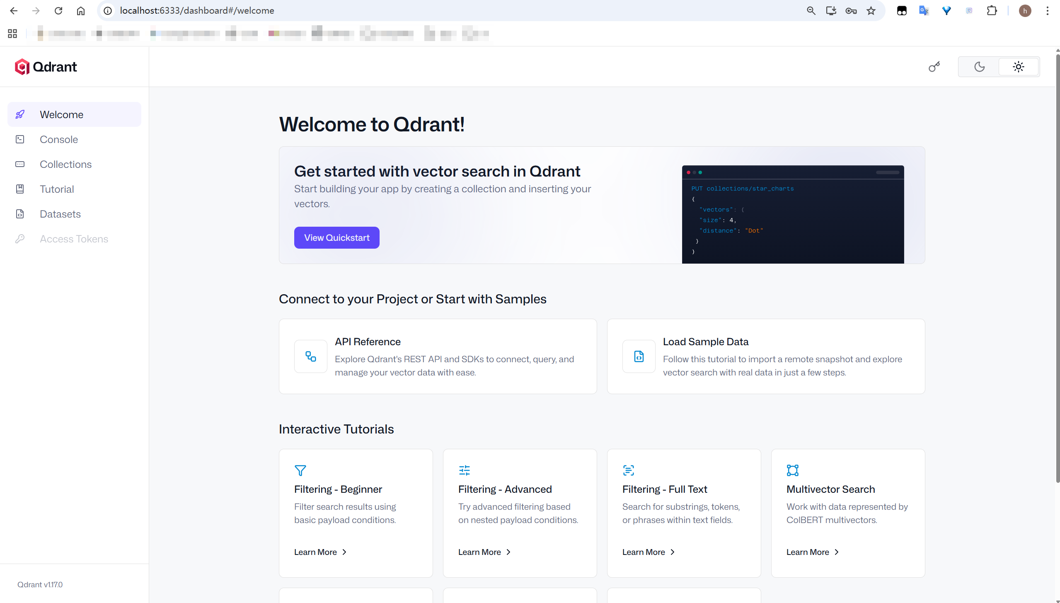Click the Welcome rocket icon
Screen dimensions: 1060x603
click(20, 114)
